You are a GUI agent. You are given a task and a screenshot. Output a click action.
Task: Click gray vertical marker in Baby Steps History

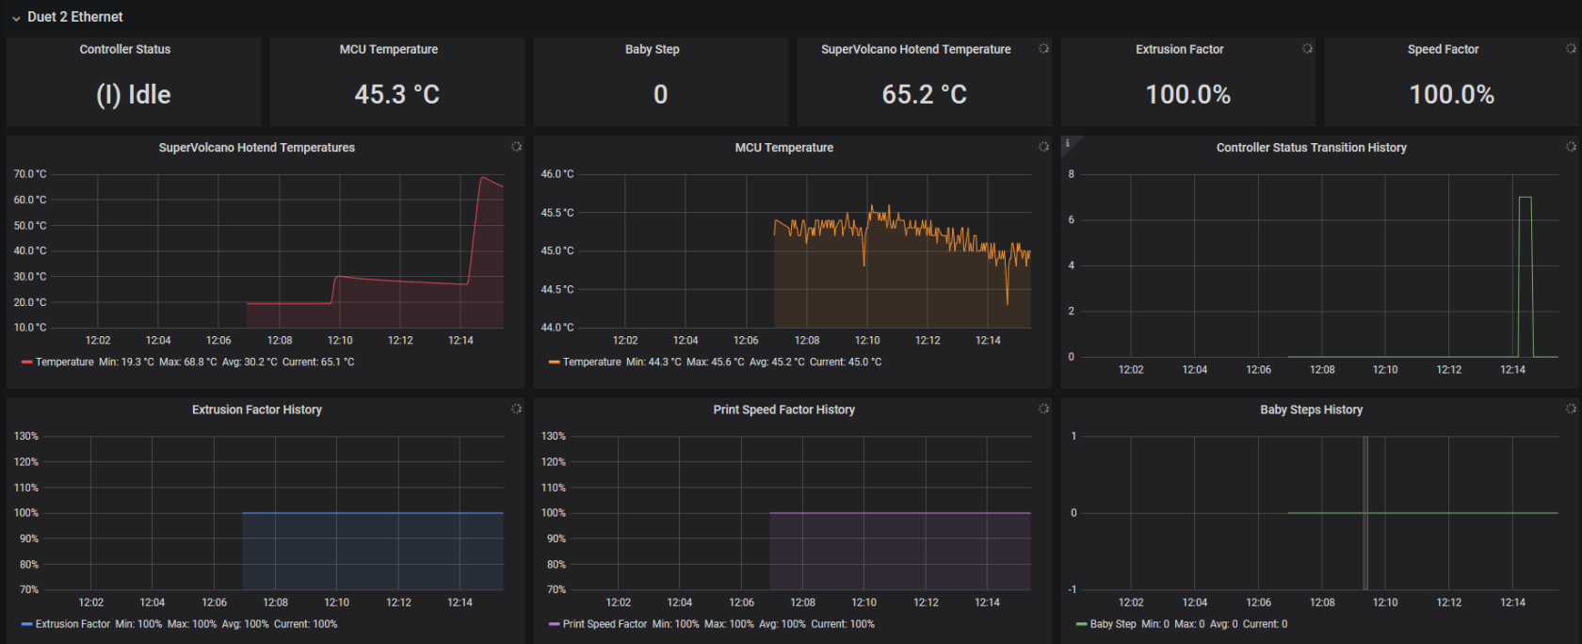tap(1365, 512)
